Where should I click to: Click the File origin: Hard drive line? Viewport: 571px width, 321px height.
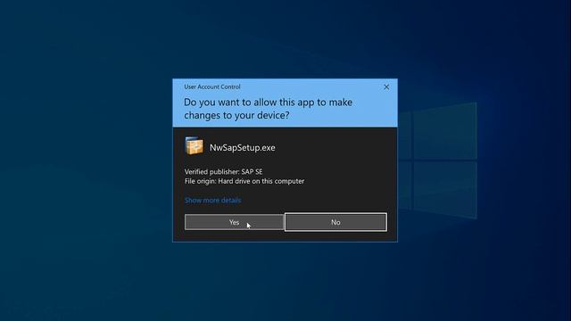click(x=244, y=181)
